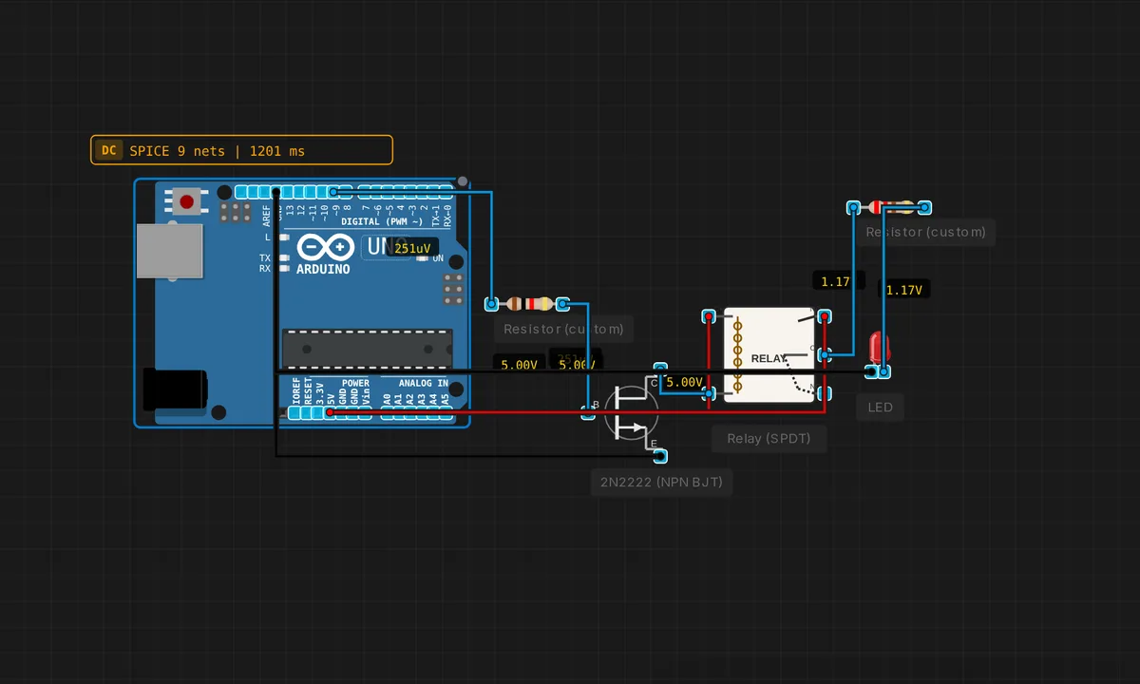Click the relay's upper-right contact terminal
The height and width of the screenshot is (684, 1140).
[826, 315]
